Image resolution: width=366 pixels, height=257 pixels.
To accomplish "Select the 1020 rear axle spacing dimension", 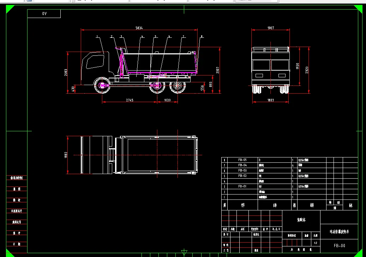I will coord(167,100).
